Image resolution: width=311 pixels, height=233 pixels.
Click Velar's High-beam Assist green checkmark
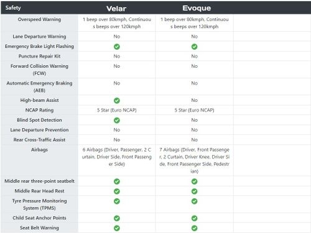(x=117, y=101)
